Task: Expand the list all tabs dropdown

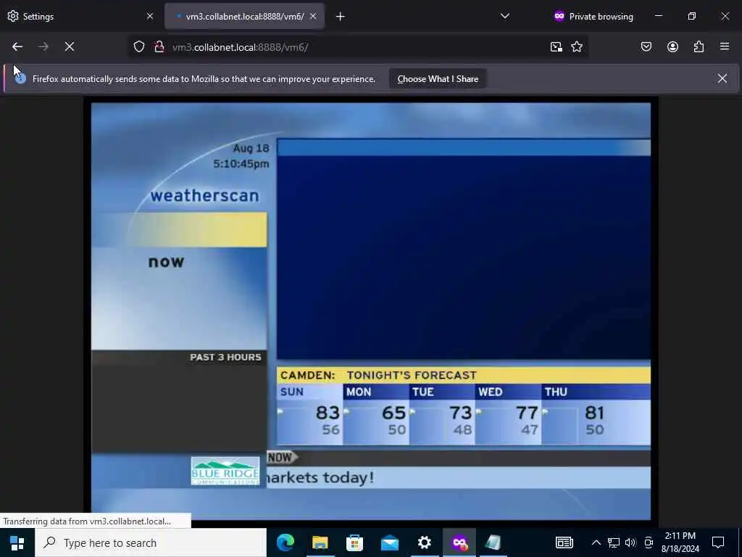Action: 505,17
